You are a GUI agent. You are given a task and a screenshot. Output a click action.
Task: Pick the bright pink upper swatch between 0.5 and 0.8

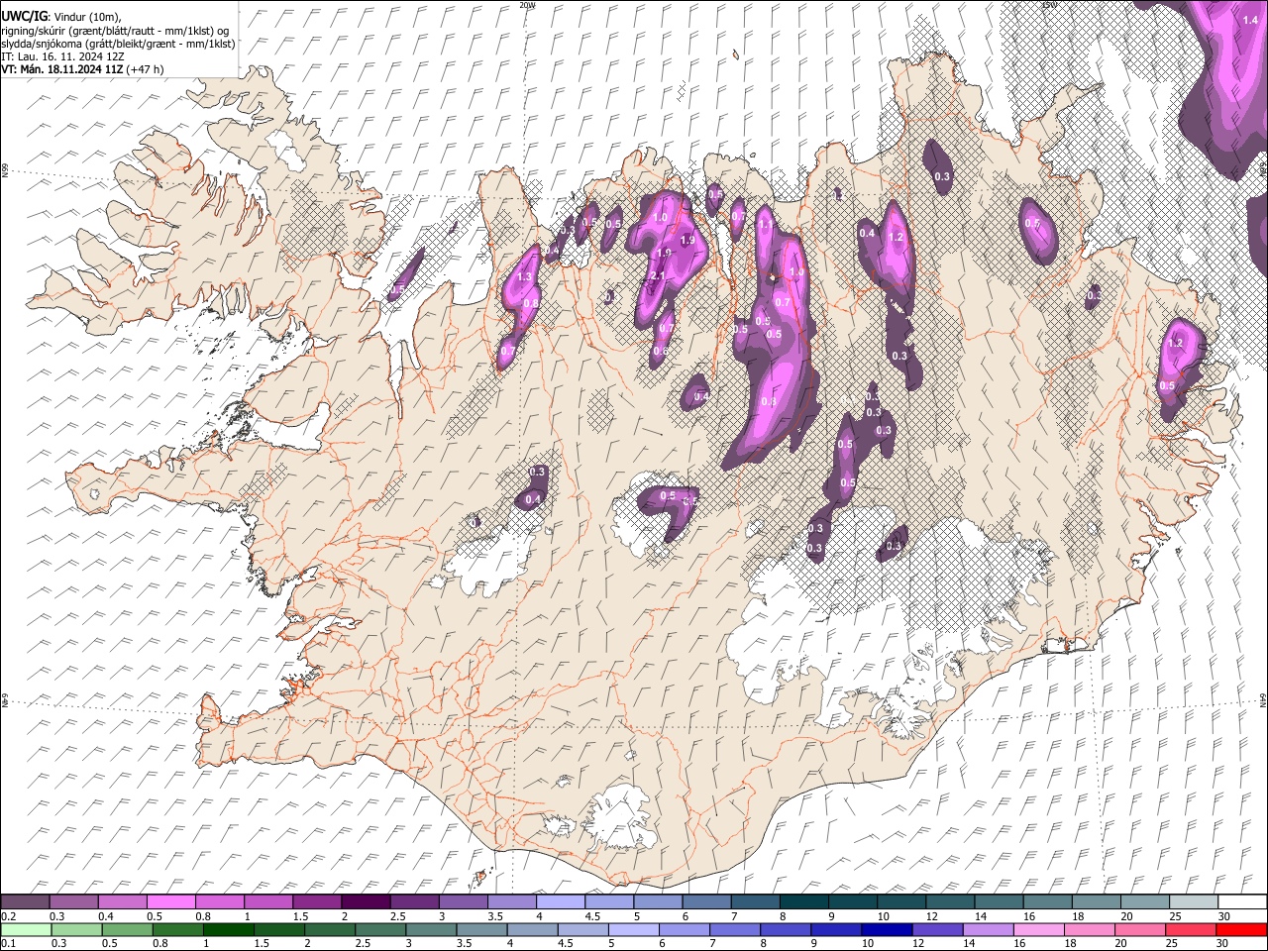[x=171, y=902]
